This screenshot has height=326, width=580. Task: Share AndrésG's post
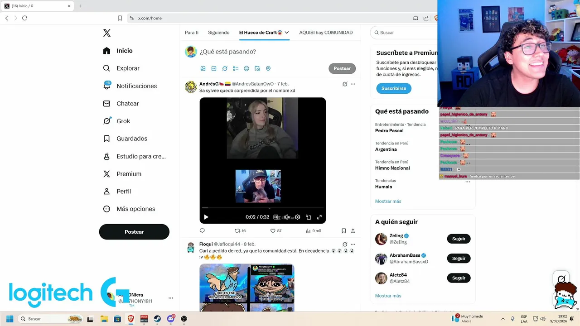353,230
